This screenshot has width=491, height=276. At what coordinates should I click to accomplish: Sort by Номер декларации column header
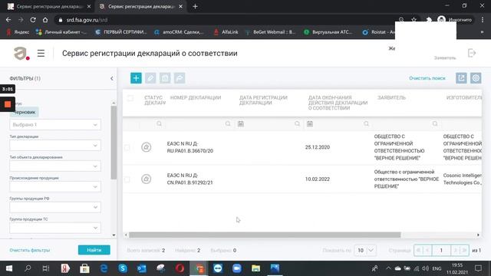(196, 97)
